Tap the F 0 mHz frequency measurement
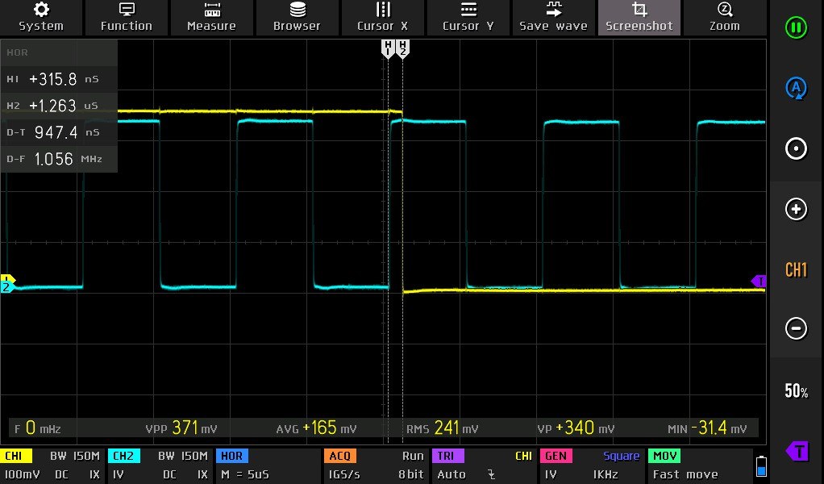 (x=37, y=428)
